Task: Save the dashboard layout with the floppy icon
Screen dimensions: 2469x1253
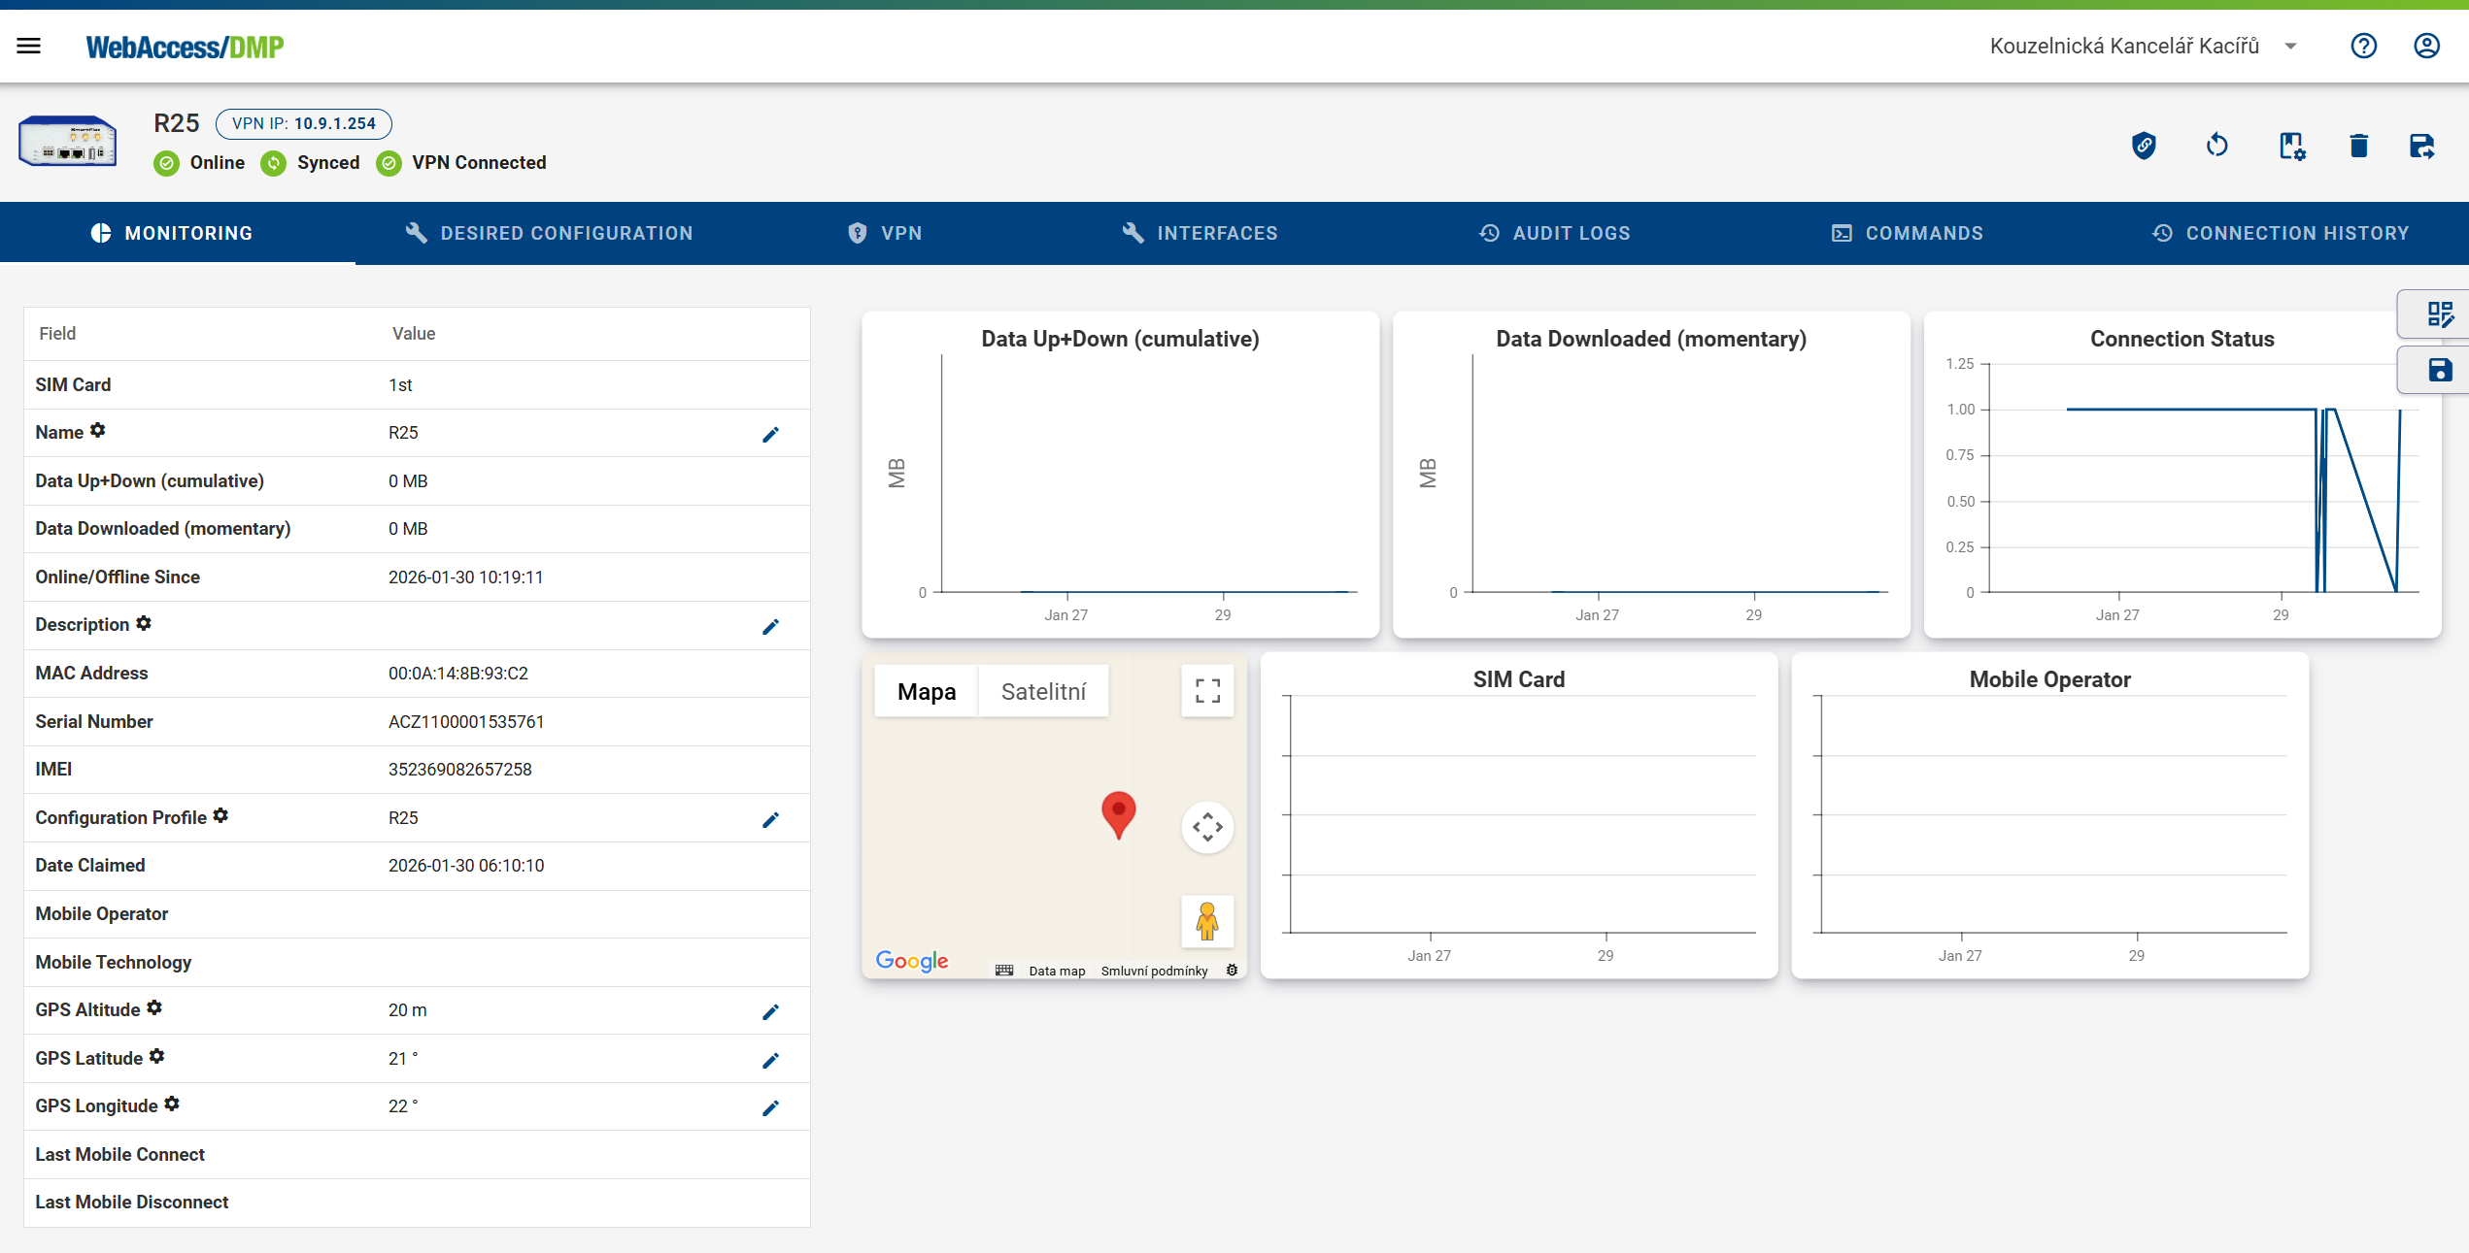Action: [x=2443, y=370]
